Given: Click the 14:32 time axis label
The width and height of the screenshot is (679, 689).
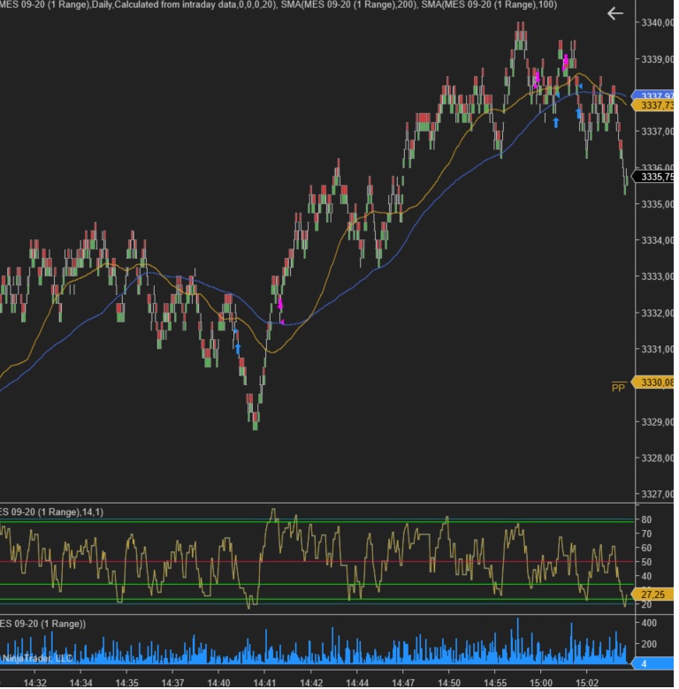Looking at the screenshot, I should click(34, 683).
